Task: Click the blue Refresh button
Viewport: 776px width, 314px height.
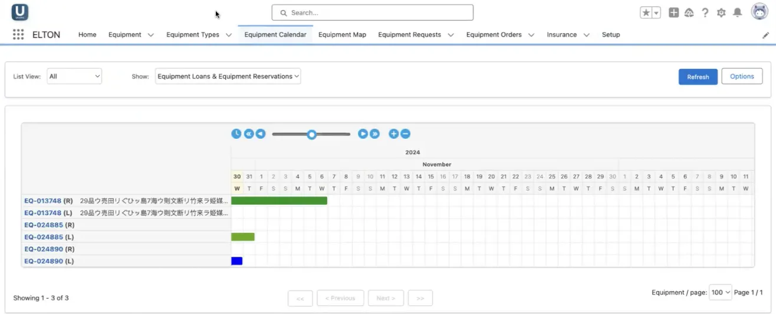Action: point(698,76)
